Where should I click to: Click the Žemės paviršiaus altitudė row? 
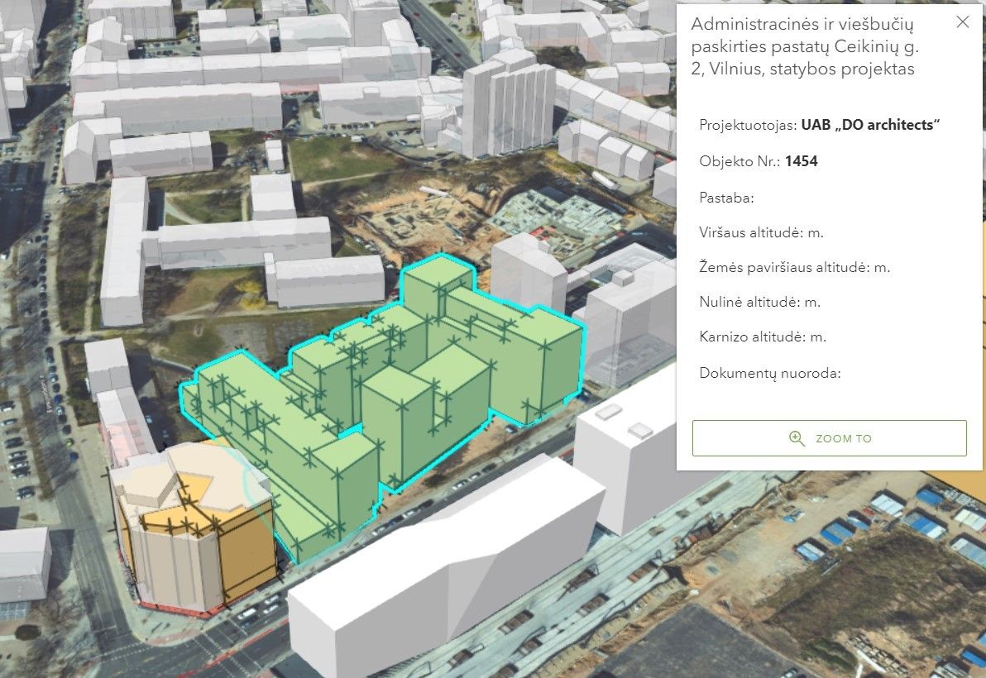click(x=794, y=267)
